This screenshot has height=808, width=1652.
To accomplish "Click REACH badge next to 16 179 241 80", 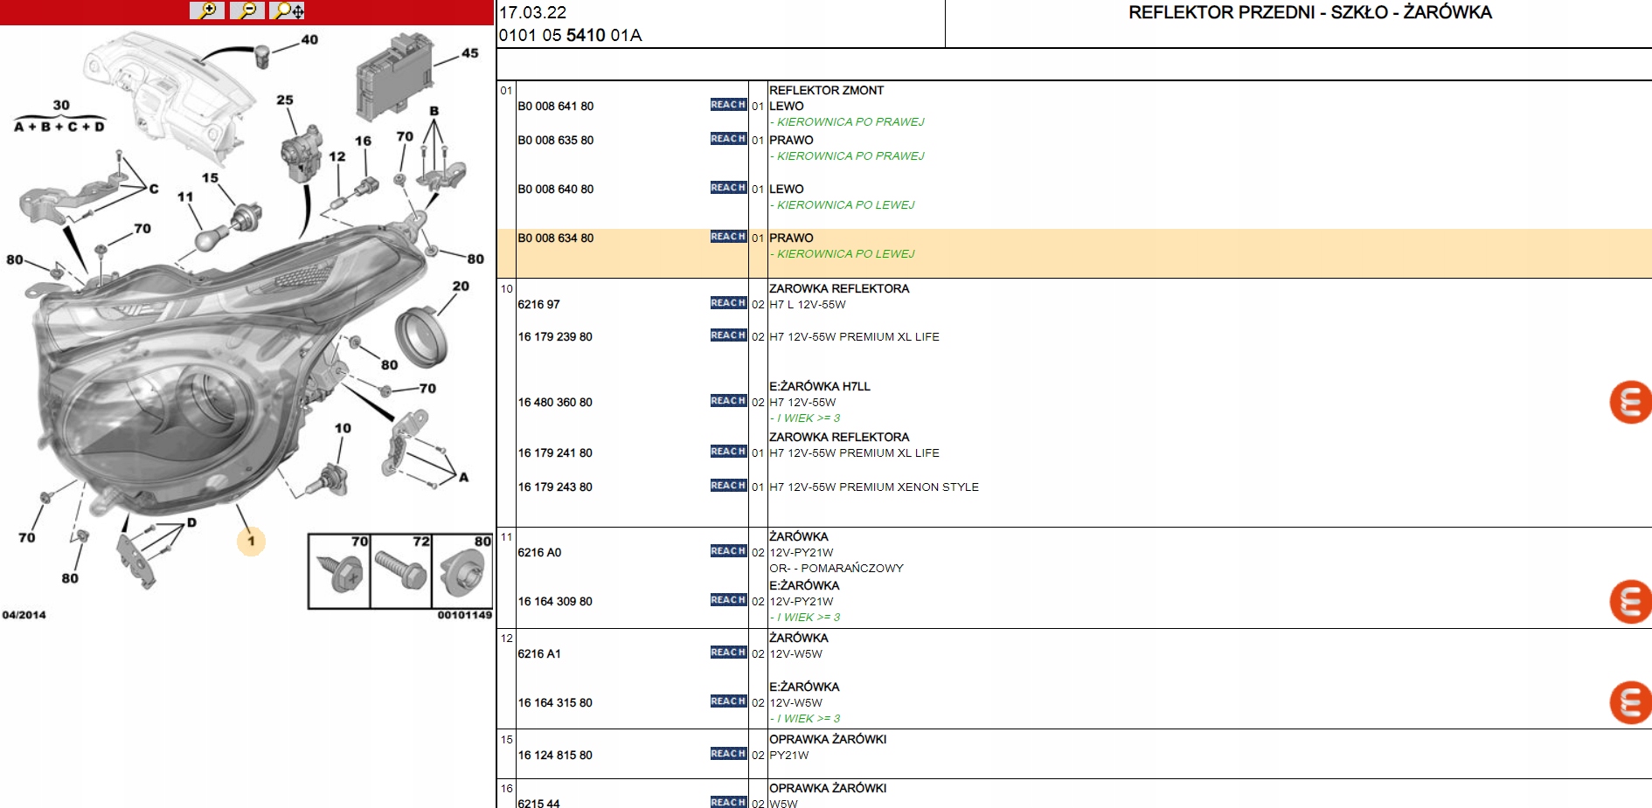I will 728,452.
